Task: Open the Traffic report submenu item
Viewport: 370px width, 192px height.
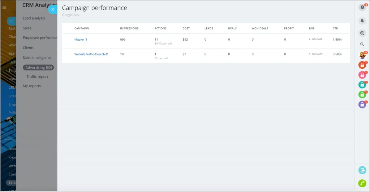Action: point(37,77)
